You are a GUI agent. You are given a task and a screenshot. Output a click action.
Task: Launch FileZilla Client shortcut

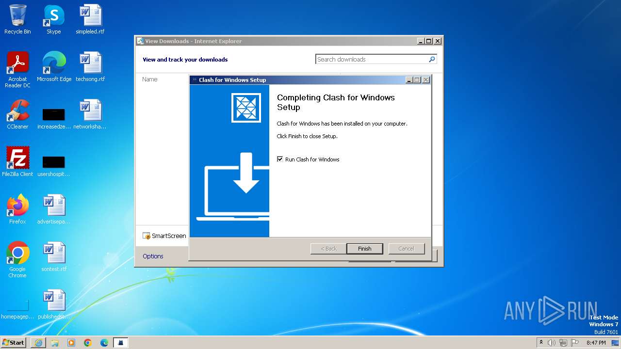coord(17,162)
